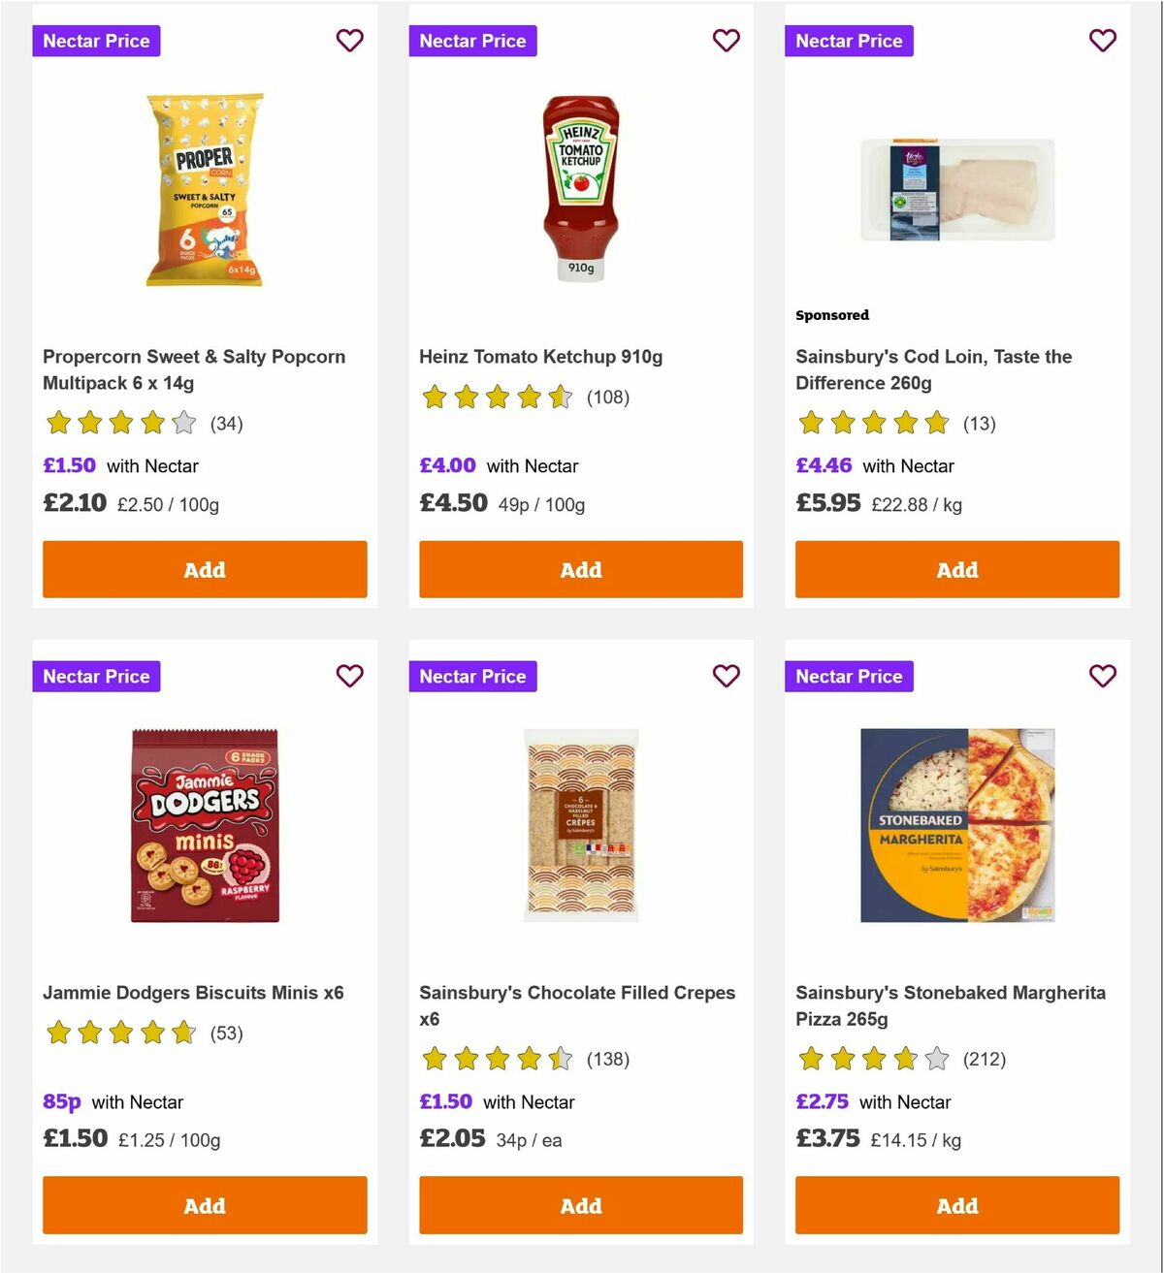Click the Jammie Dodgers product image
The height and width of the screenshot is (1273, 1164).
[x=204, y=825]
